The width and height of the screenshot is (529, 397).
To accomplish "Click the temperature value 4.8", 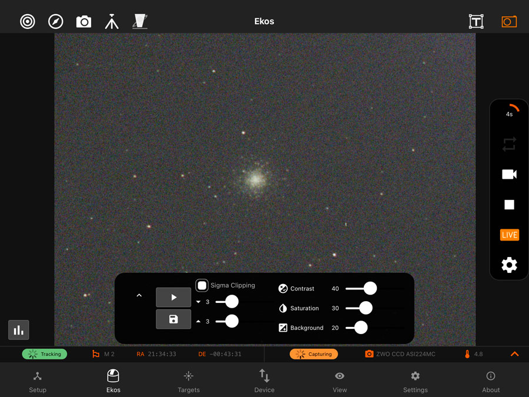I will [478, 354].
